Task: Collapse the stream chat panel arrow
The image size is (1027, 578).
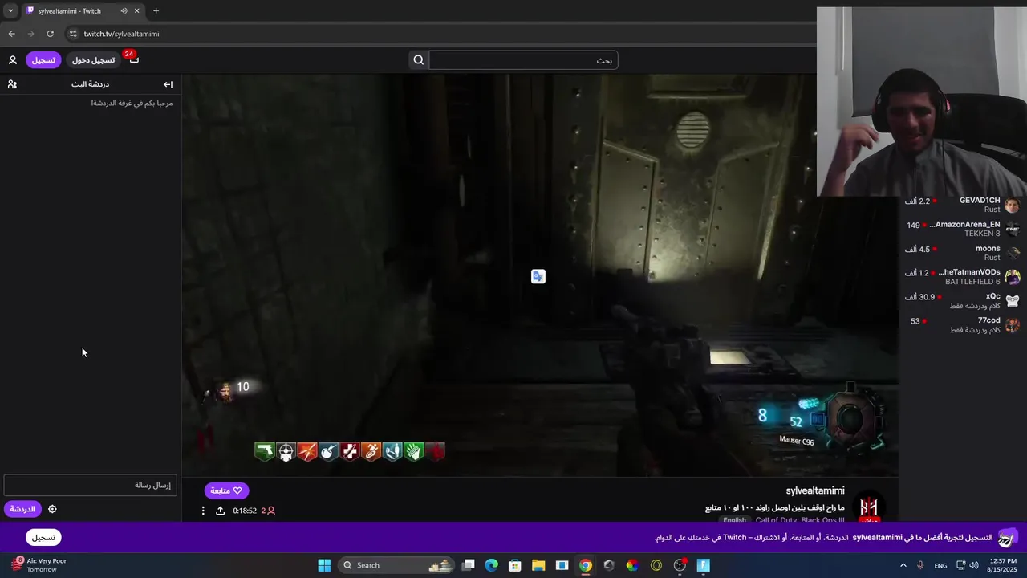Action: pyautogui.click(x=168, y=84)
